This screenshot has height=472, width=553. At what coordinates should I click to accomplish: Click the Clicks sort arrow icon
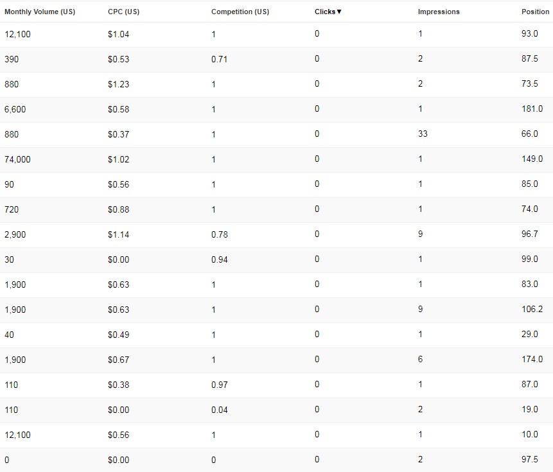[x=339, y=12]
